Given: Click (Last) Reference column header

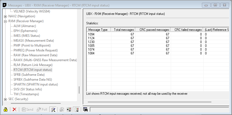Looking at the screenshot, I should (216, 30).
